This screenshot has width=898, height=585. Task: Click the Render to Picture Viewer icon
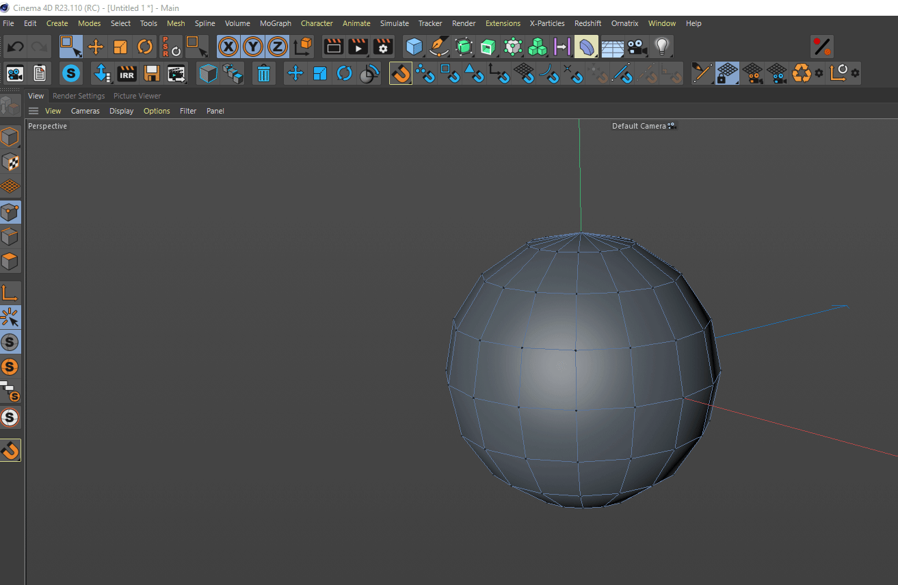(358, 47)
